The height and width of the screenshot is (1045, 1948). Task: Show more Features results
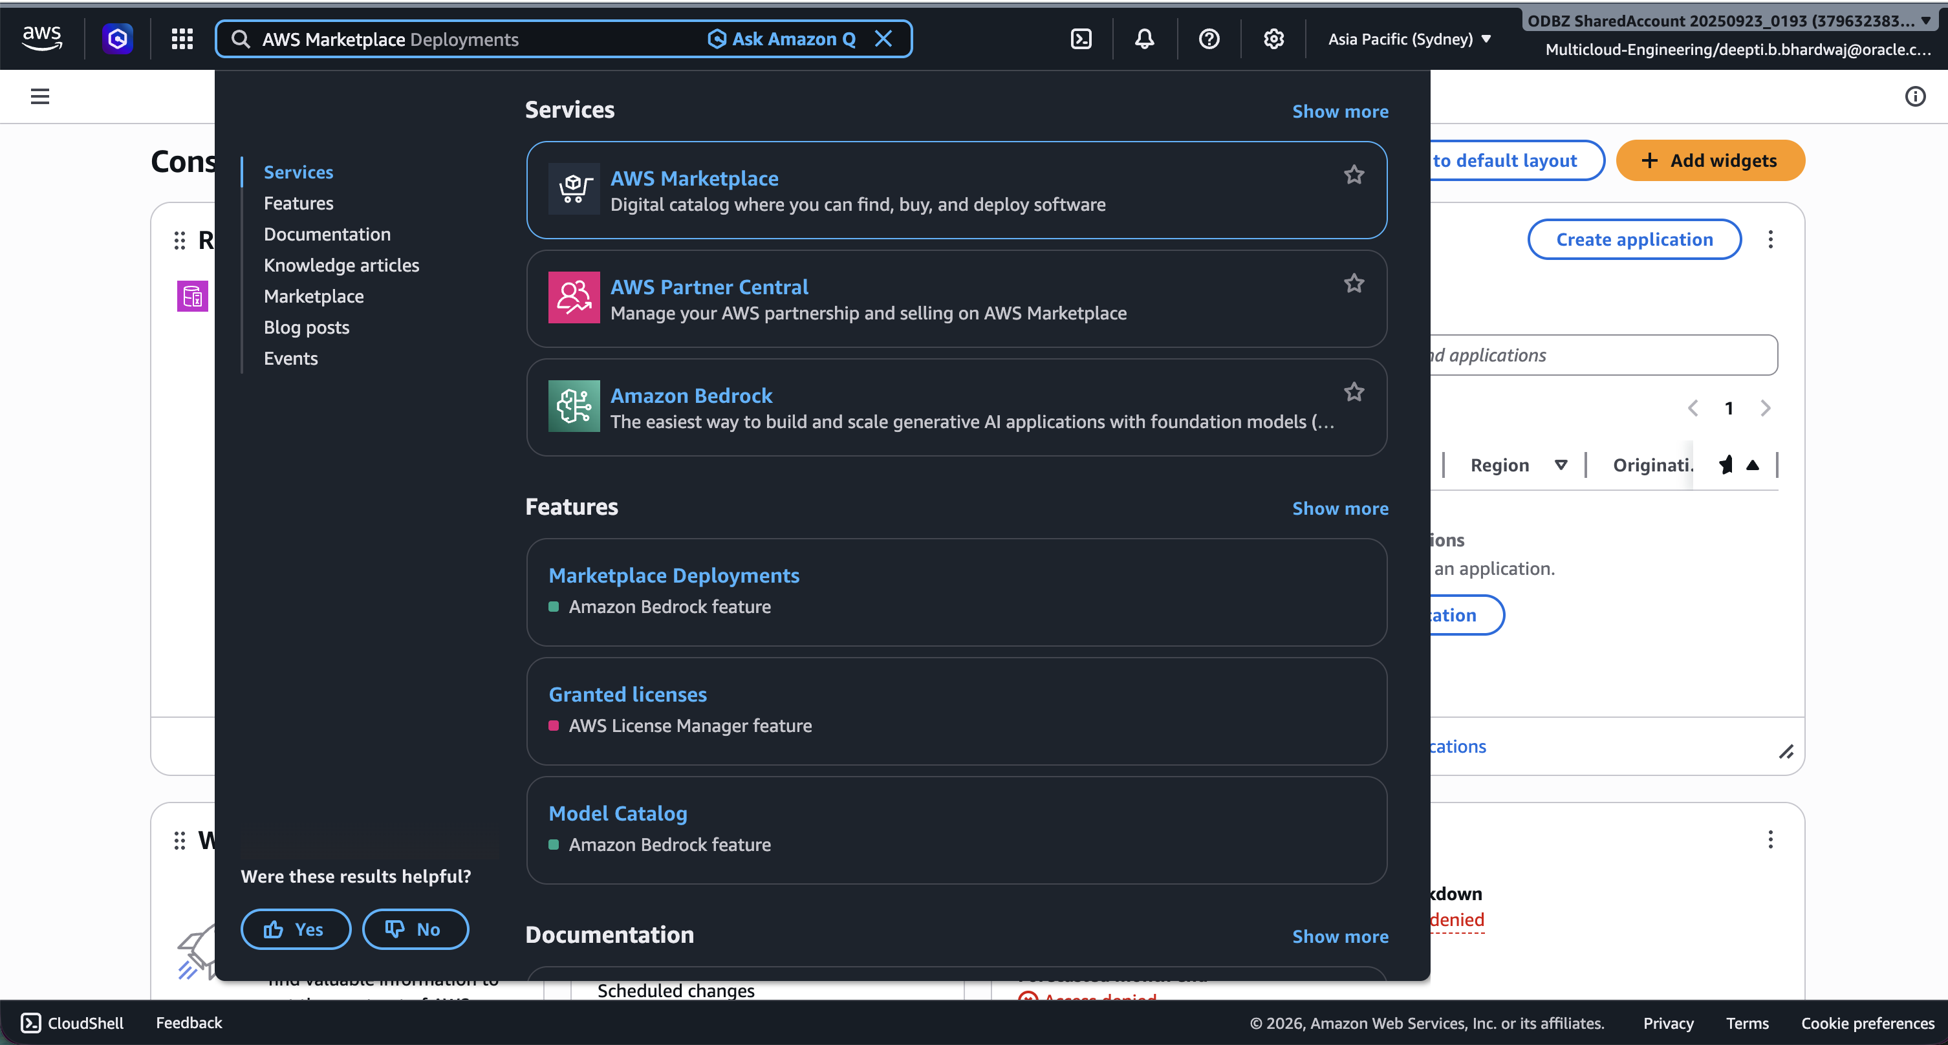point(1340,508)
